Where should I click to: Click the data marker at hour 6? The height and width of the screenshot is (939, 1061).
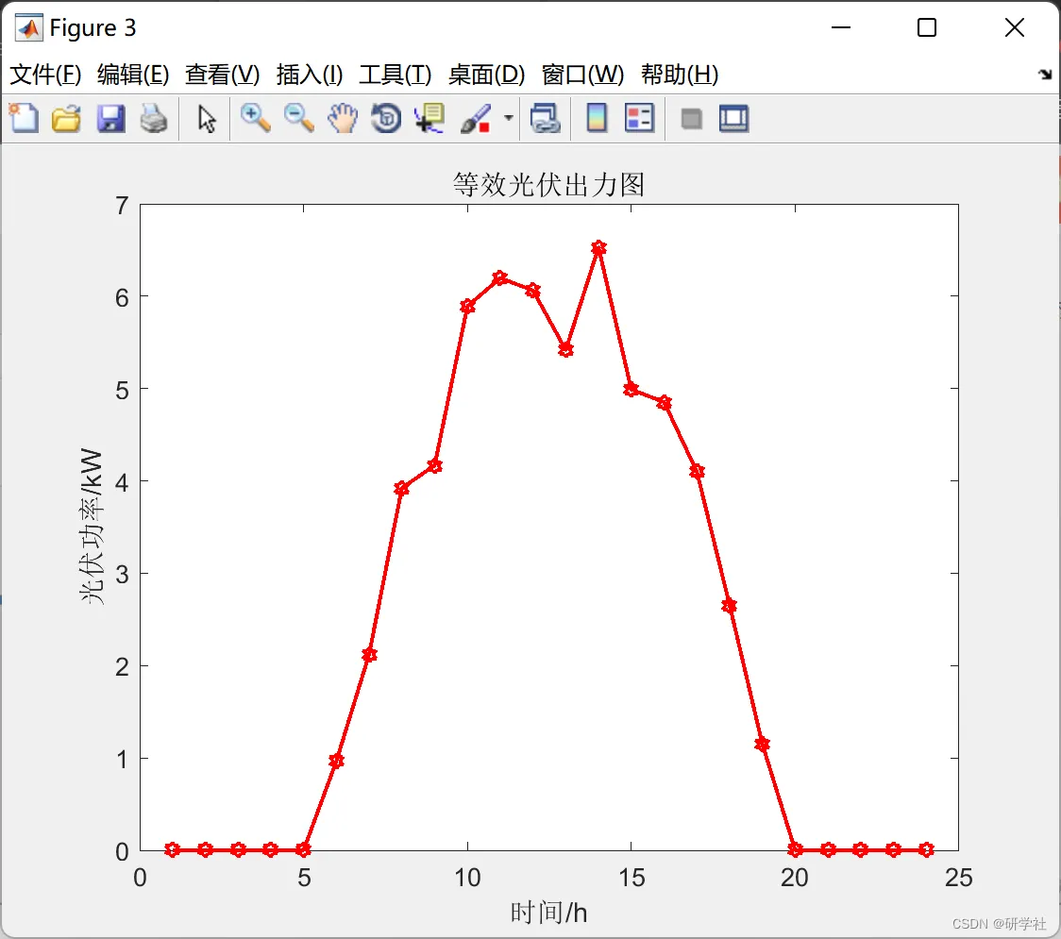(x=336, y=761)
